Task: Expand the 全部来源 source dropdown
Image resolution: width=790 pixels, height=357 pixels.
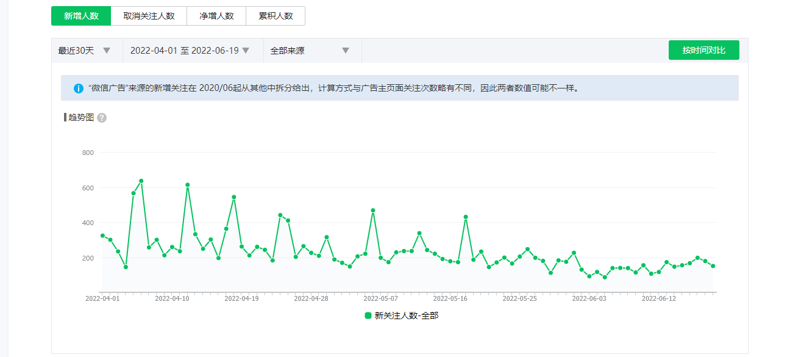Action: [310, 51]
